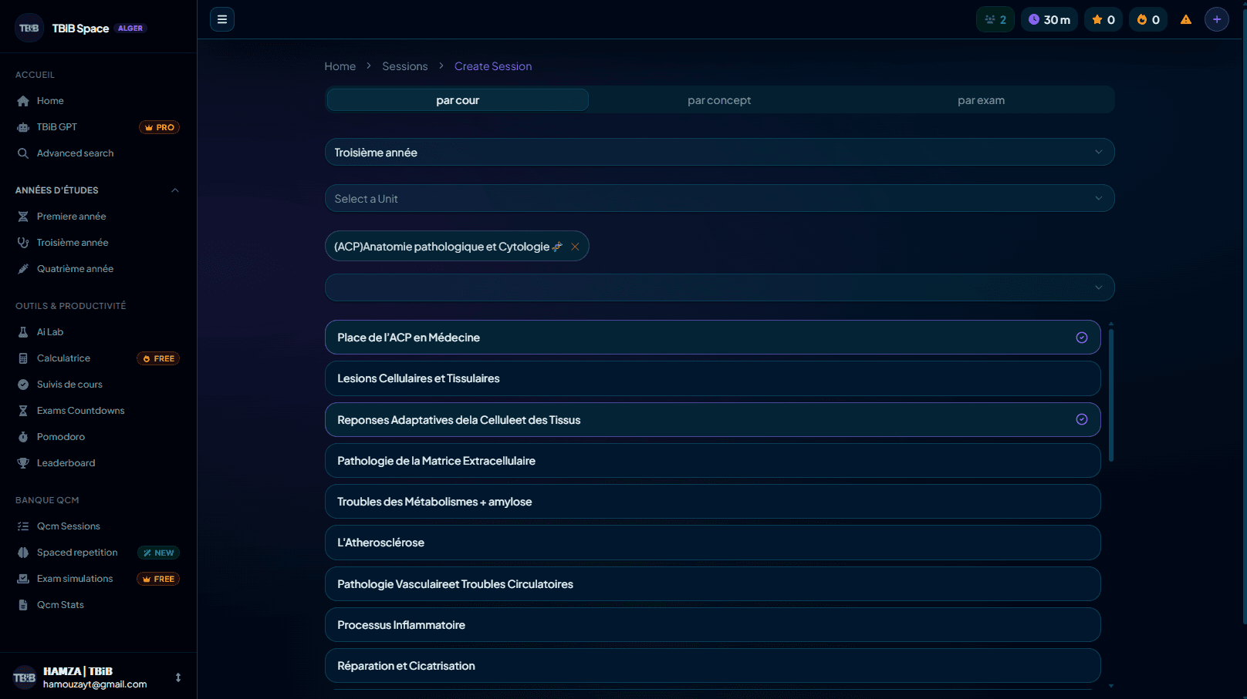1247x699 pixels.
Task: Open the star points counter
Action: [1103, 19]
